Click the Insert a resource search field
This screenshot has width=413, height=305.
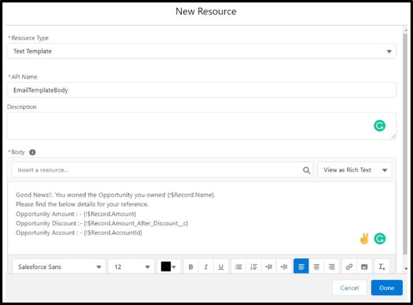pos(162,170)
